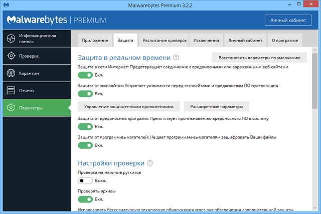
Task: Click the scrollbar down arrow
Action: click(x=314, y=208)
